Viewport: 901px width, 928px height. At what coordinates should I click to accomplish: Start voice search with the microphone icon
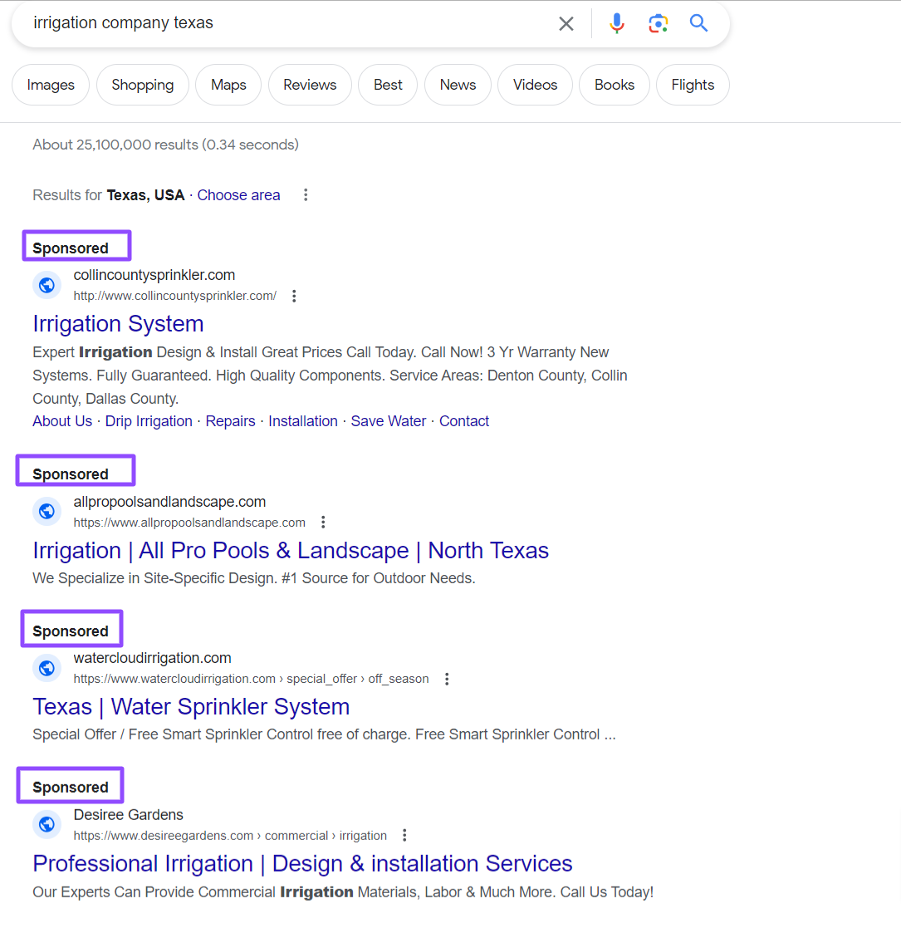pos(616,23)
